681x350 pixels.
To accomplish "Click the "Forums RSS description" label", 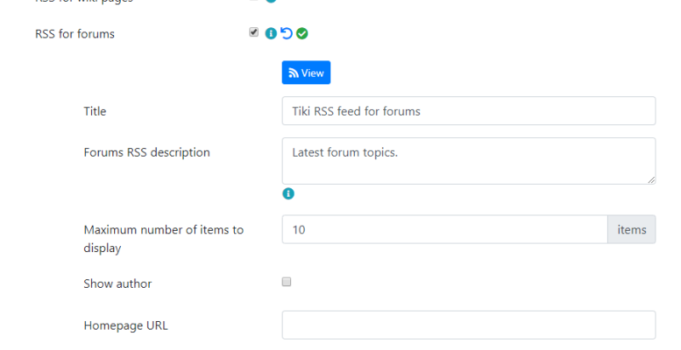I will point(146,152).
